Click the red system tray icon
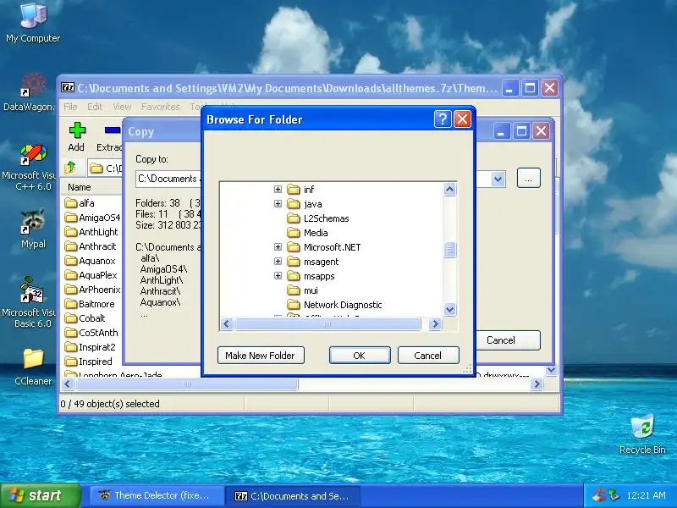Image resolution: width=677 pixels, height=508 pixels. click(x=598, y=495)
